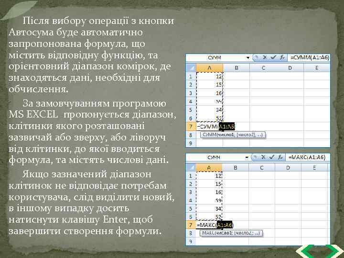
Task: Click cell with value 12 in the МАКС spreadsheet
Action: pyautogui.click(x=209, y=175)
